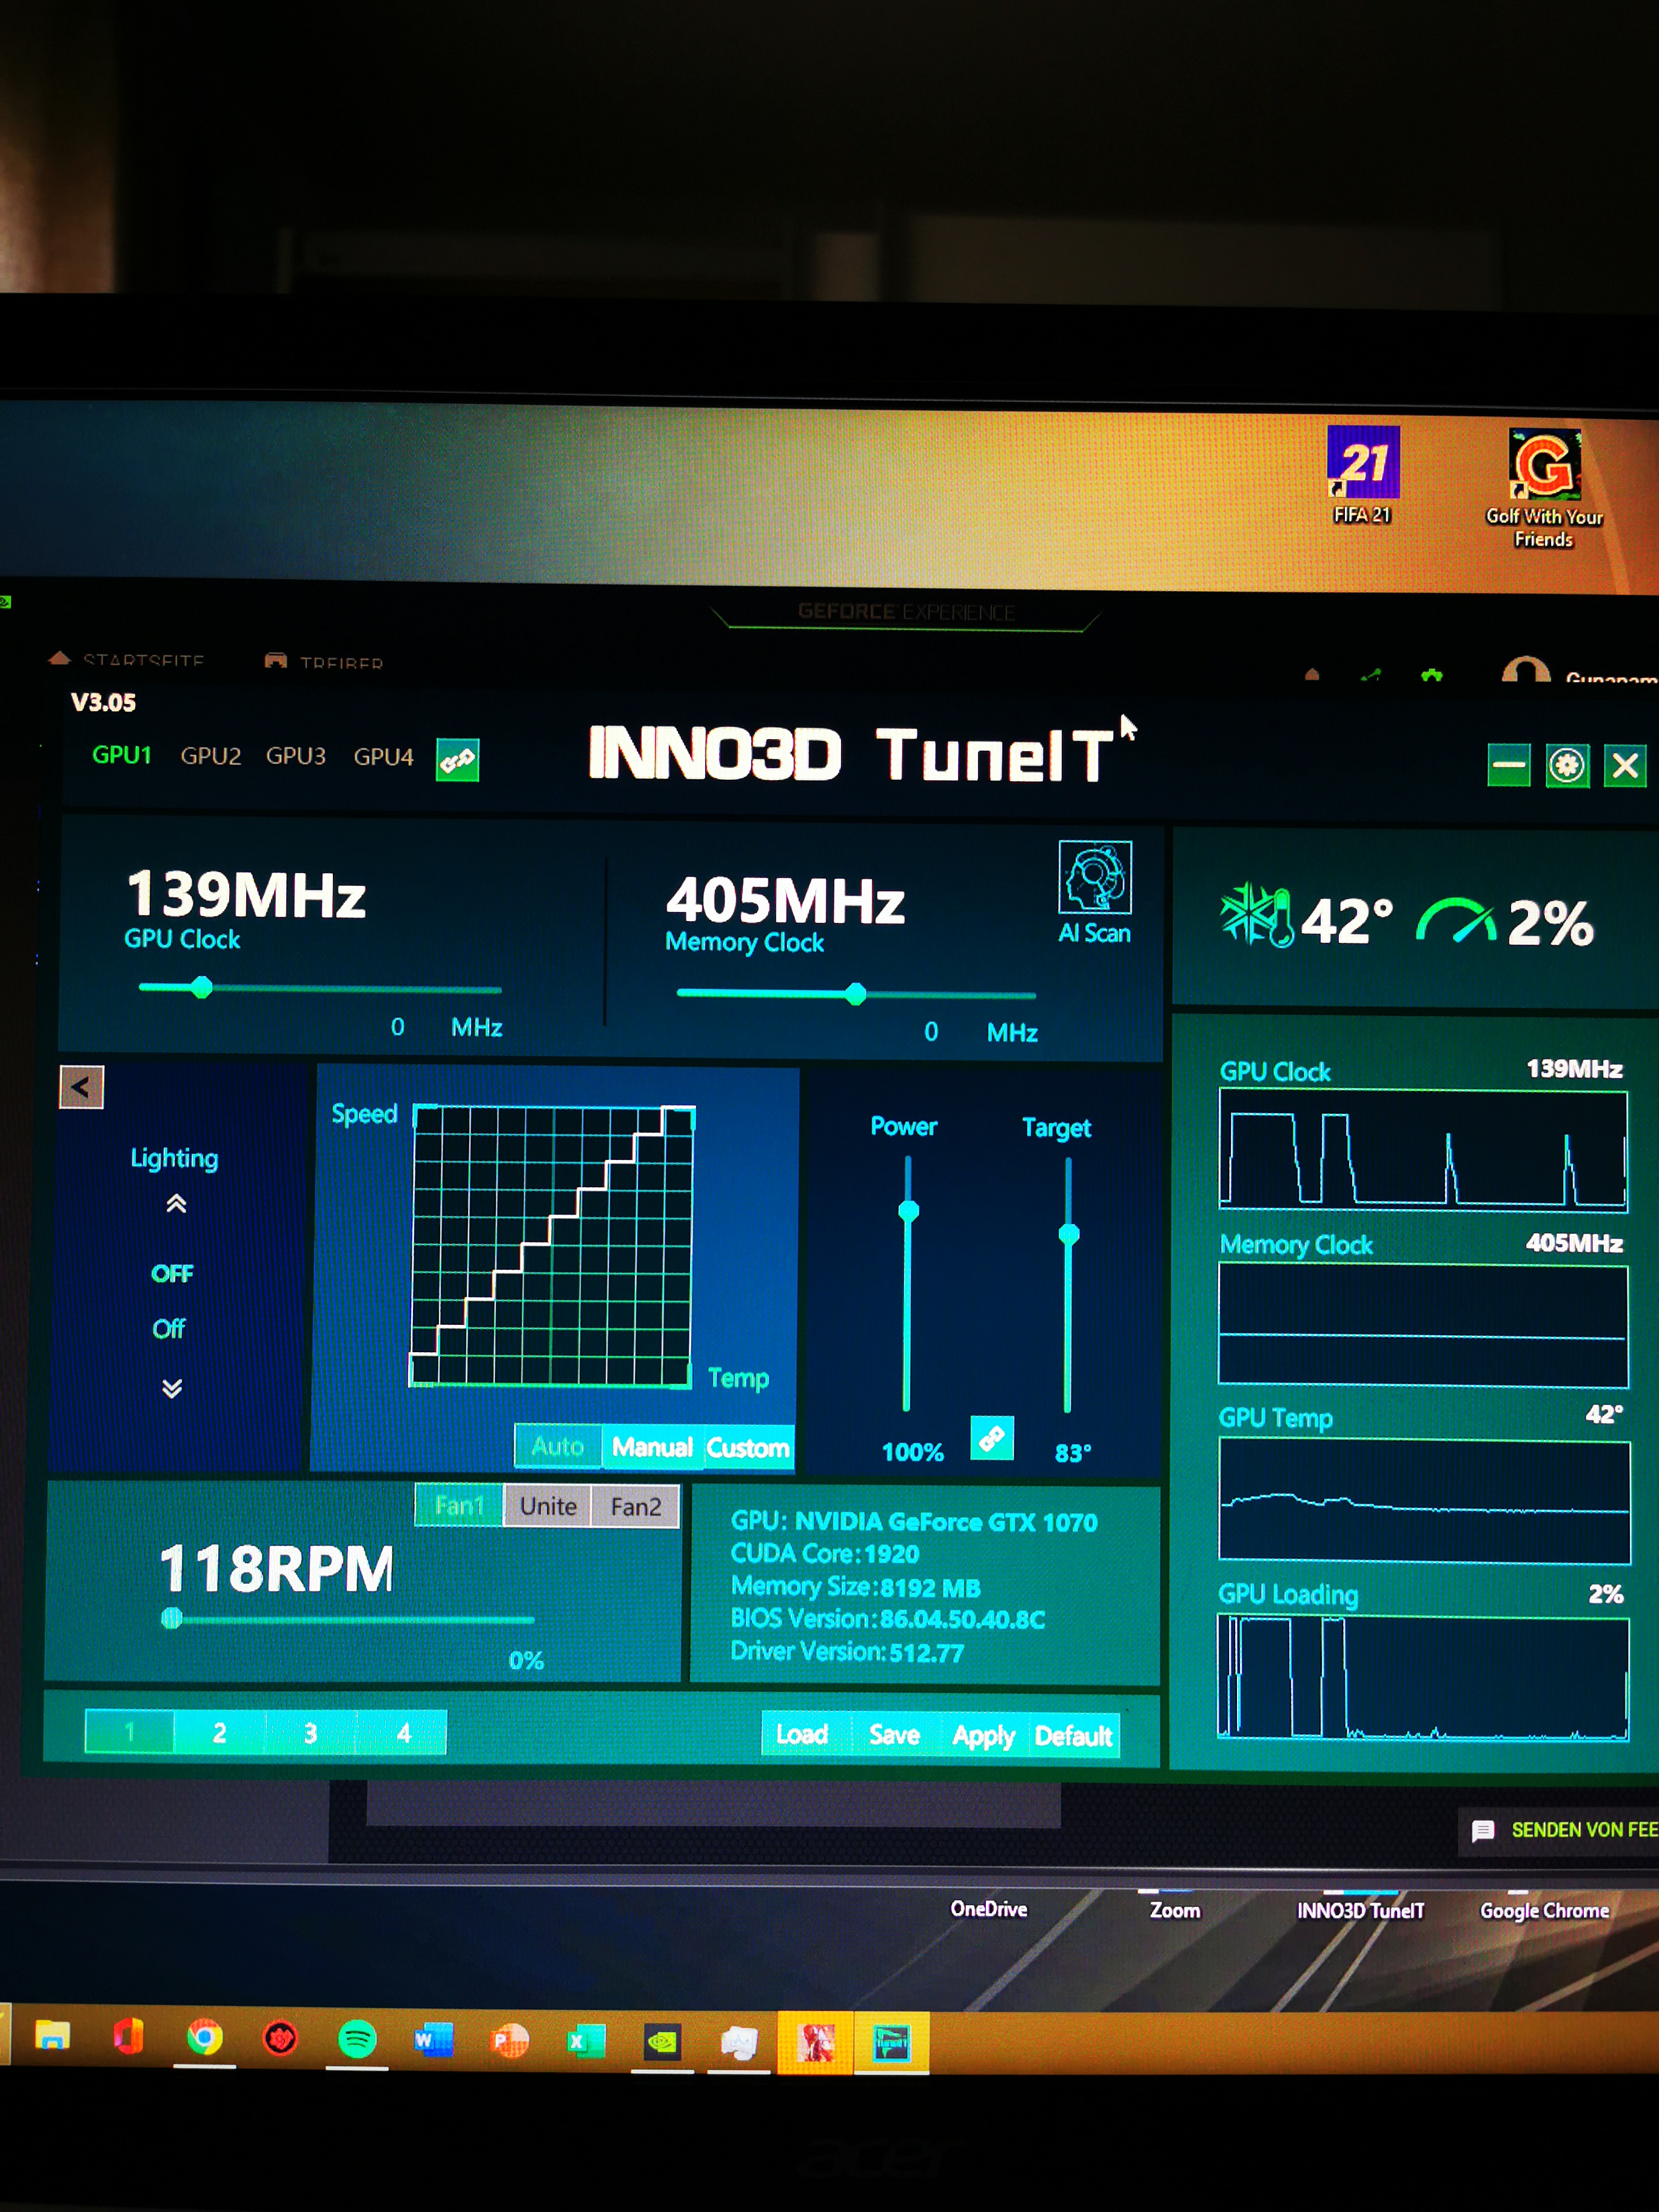Click the AI Scan icon
The width and height of the screenshot is (1659, 2212).
tap(1094, 877)
